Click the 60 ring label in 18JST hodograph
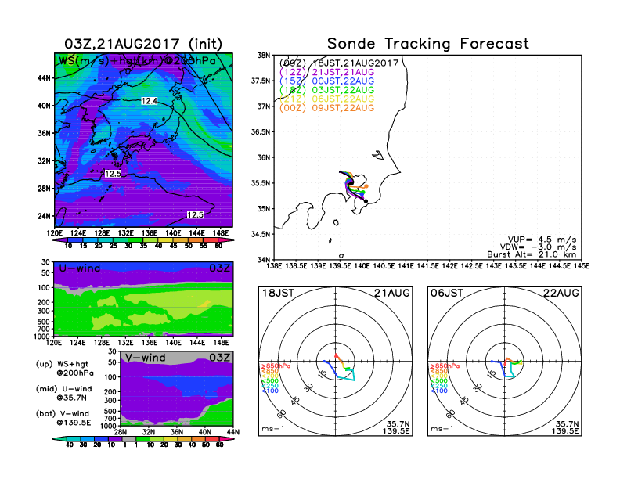The width and height of the screenshot is (620, 479). [x=282, y=413]
